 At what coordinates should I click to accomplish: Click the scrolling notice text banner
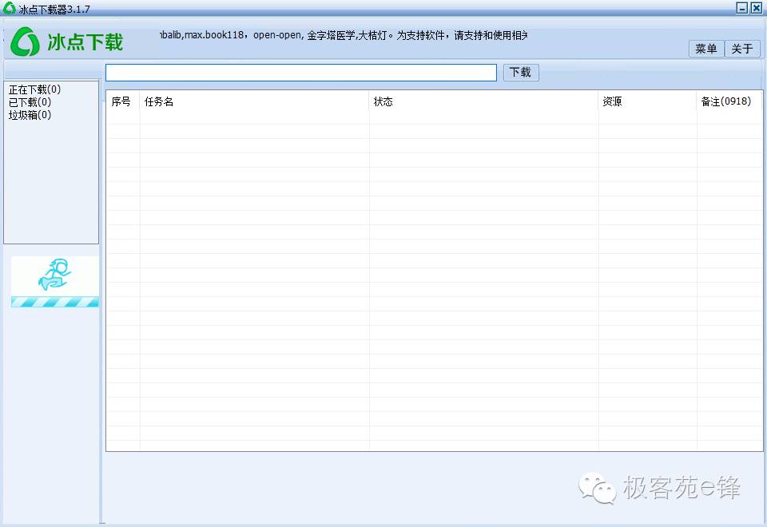[344, 35]
